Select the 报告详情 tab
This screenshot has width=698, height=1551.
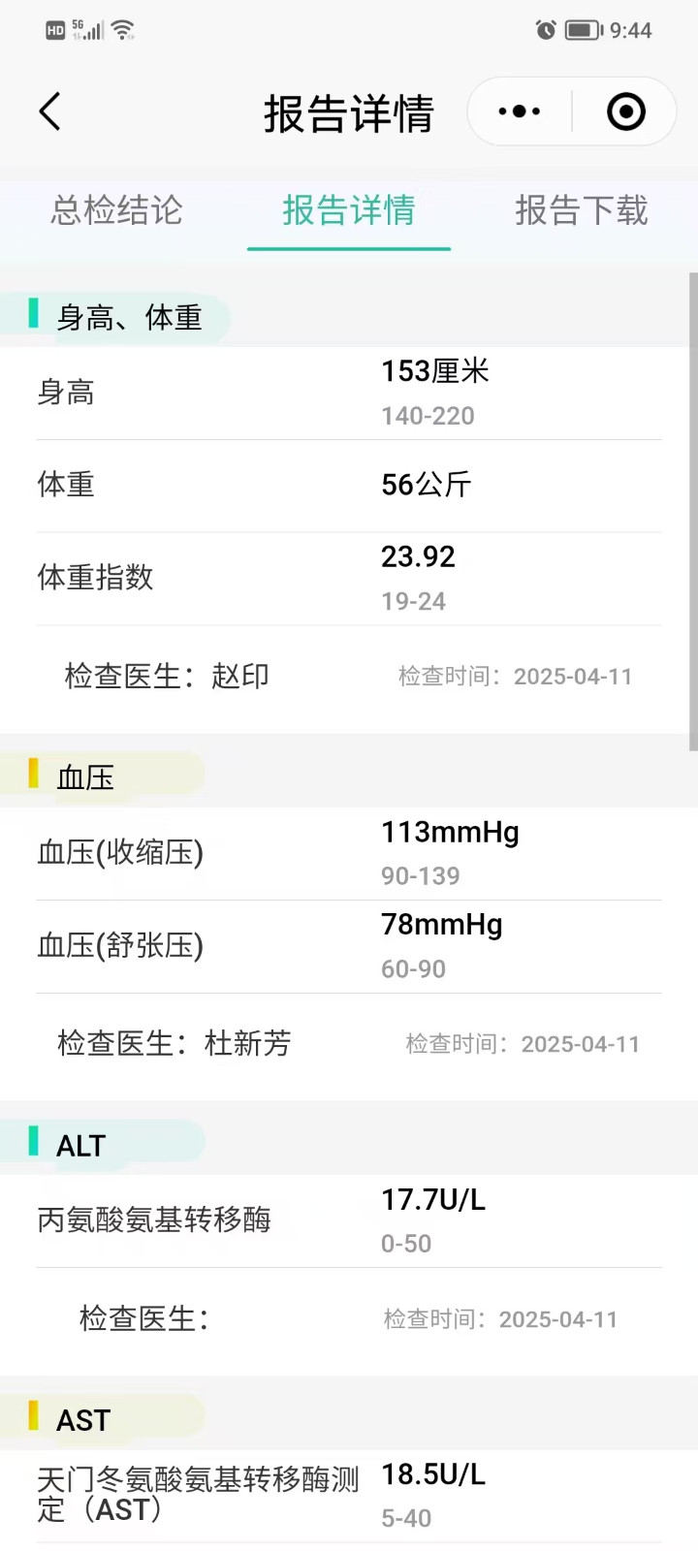pyautogui.click(x=349, y=210)
